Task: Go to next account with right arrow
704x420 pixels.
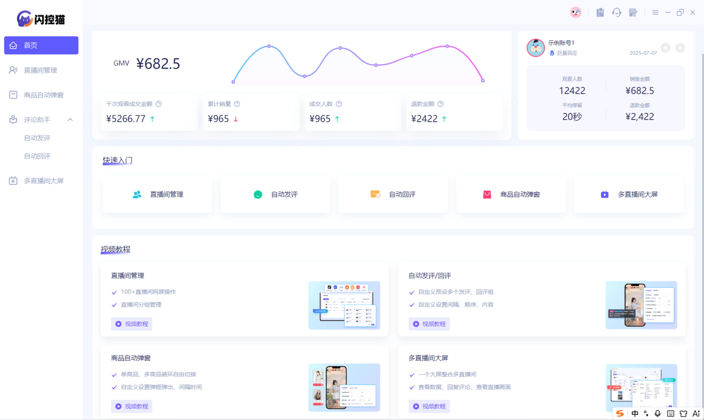Action: [x=680, y=48]
